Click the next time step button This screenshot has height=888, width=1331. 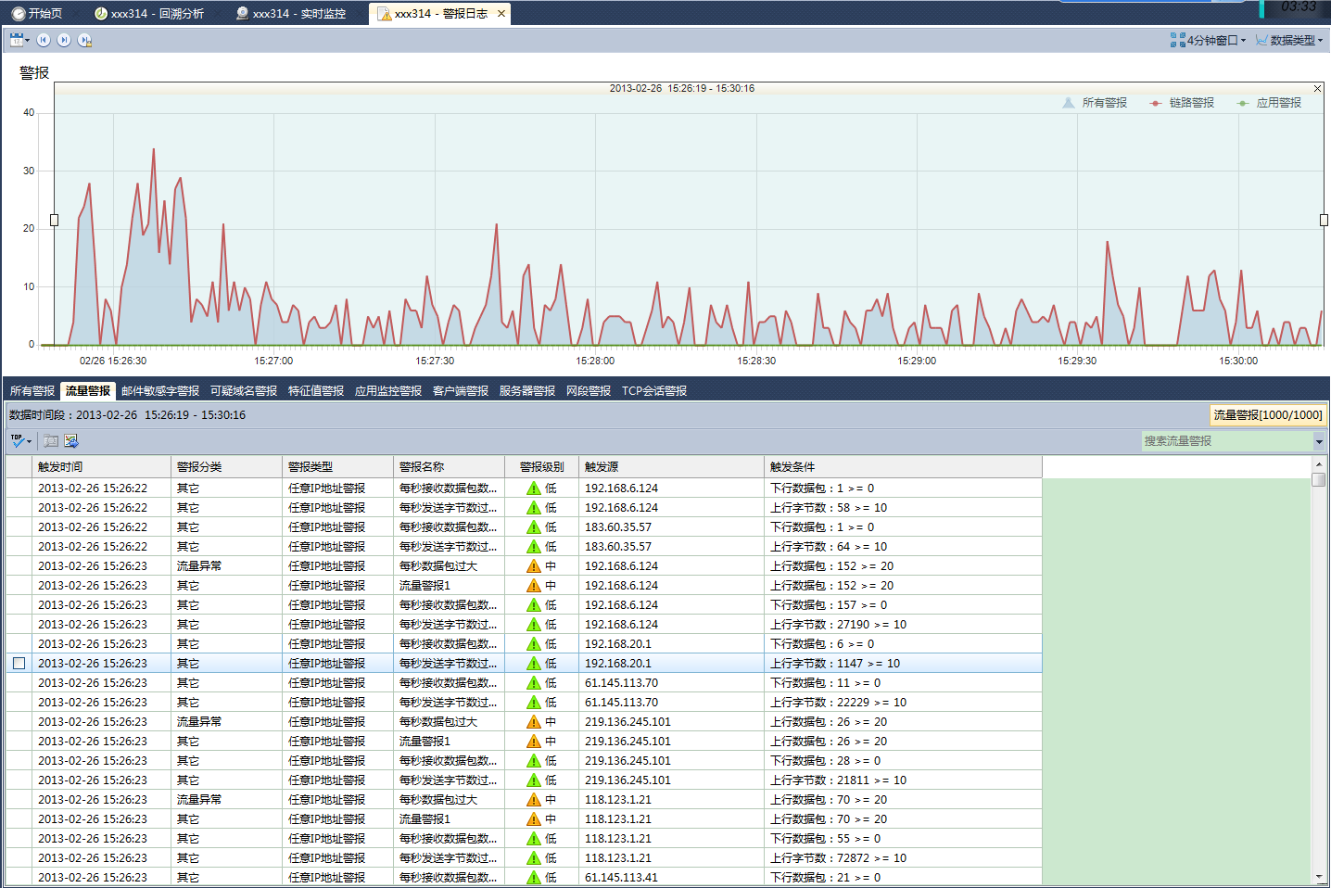(64, 40)
